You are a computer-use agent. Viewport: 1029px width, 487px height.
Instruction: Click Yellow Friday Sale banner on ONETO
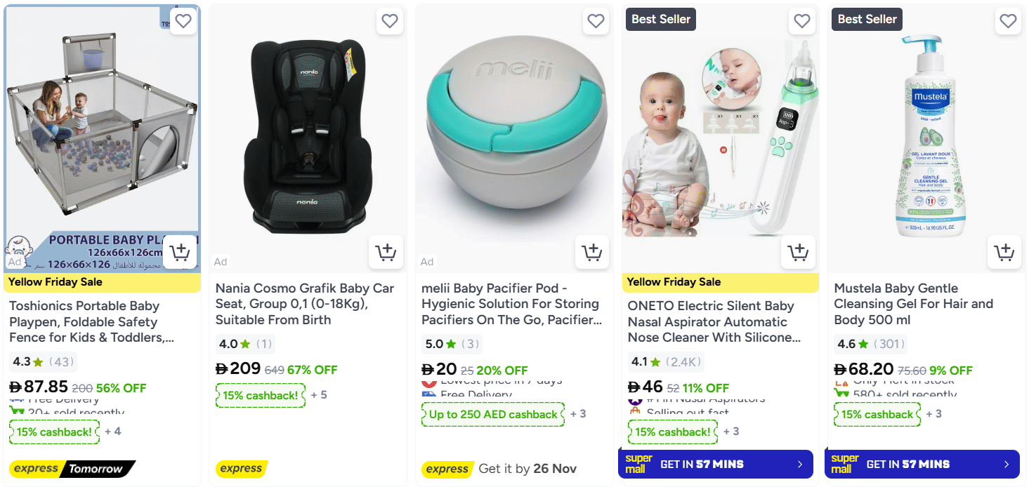click(720, 282)
